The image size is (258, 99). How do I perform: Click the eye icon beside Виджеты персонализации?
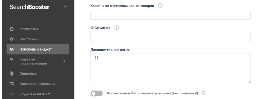12,59
